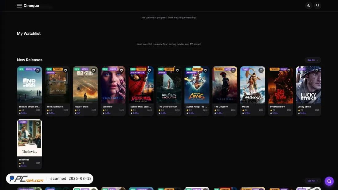This screenshot has height=190, width=338.
Task: Heart the Avatar Aang card
Action: coord(205,70)
